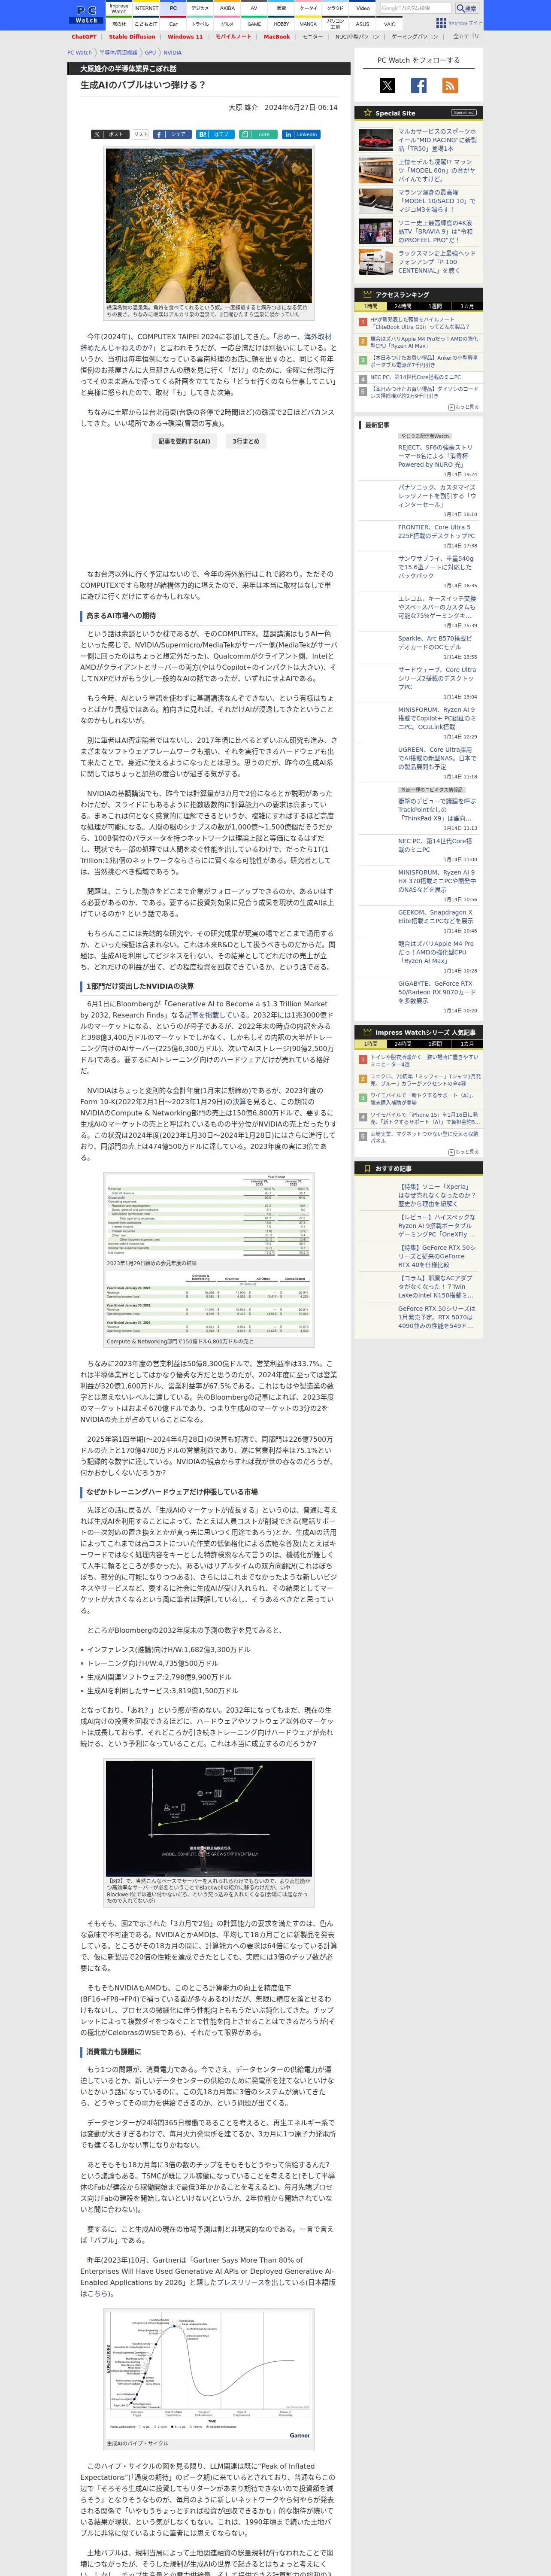Open the Gartner hype cycle chart image
Screen dimensions: 551x2576
(x=209, y=2374)
